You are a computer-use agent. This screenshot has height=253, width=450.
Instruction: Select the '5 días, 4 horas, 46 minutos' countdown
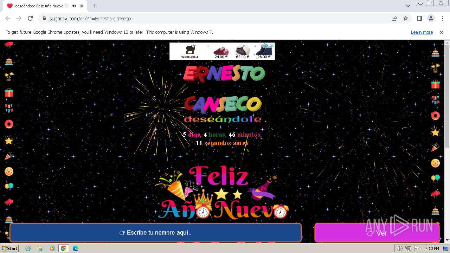222,135
